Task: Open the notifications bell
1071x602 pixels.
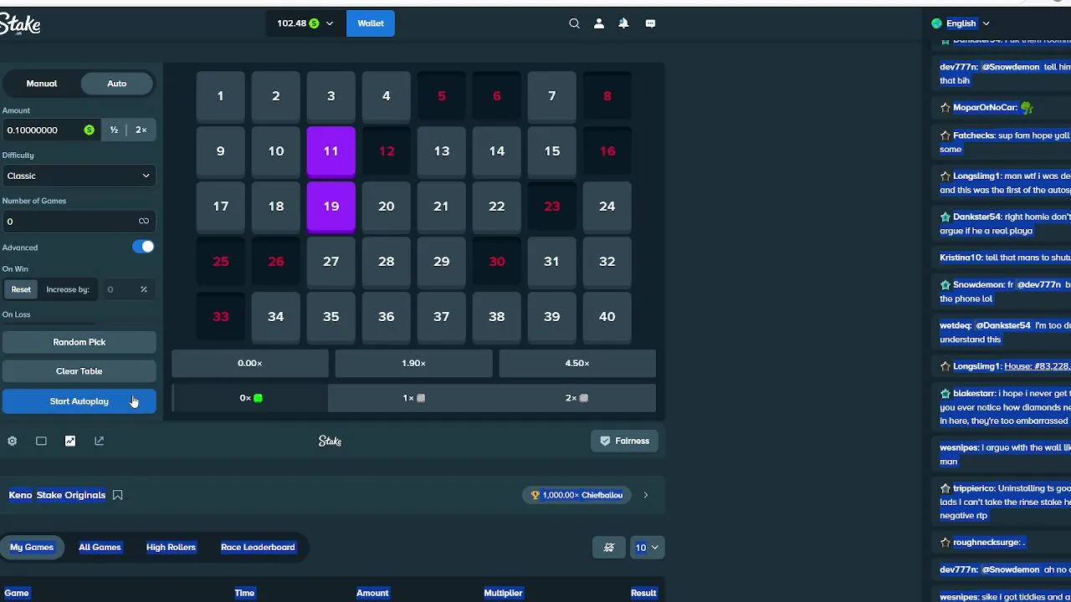Action: 623,23
